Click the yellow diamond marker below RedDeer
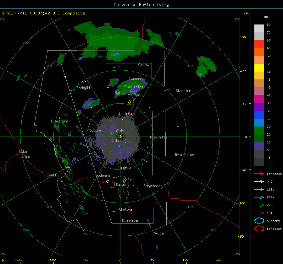Image resolution: width=283 pixels, height=264 pixels. point(129,102)
